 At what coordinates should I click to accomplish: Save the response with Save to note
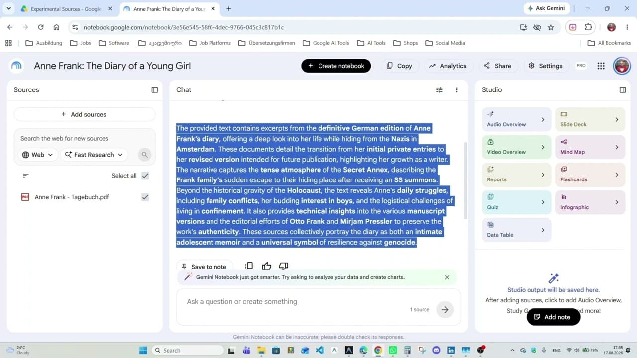(204, 267)
